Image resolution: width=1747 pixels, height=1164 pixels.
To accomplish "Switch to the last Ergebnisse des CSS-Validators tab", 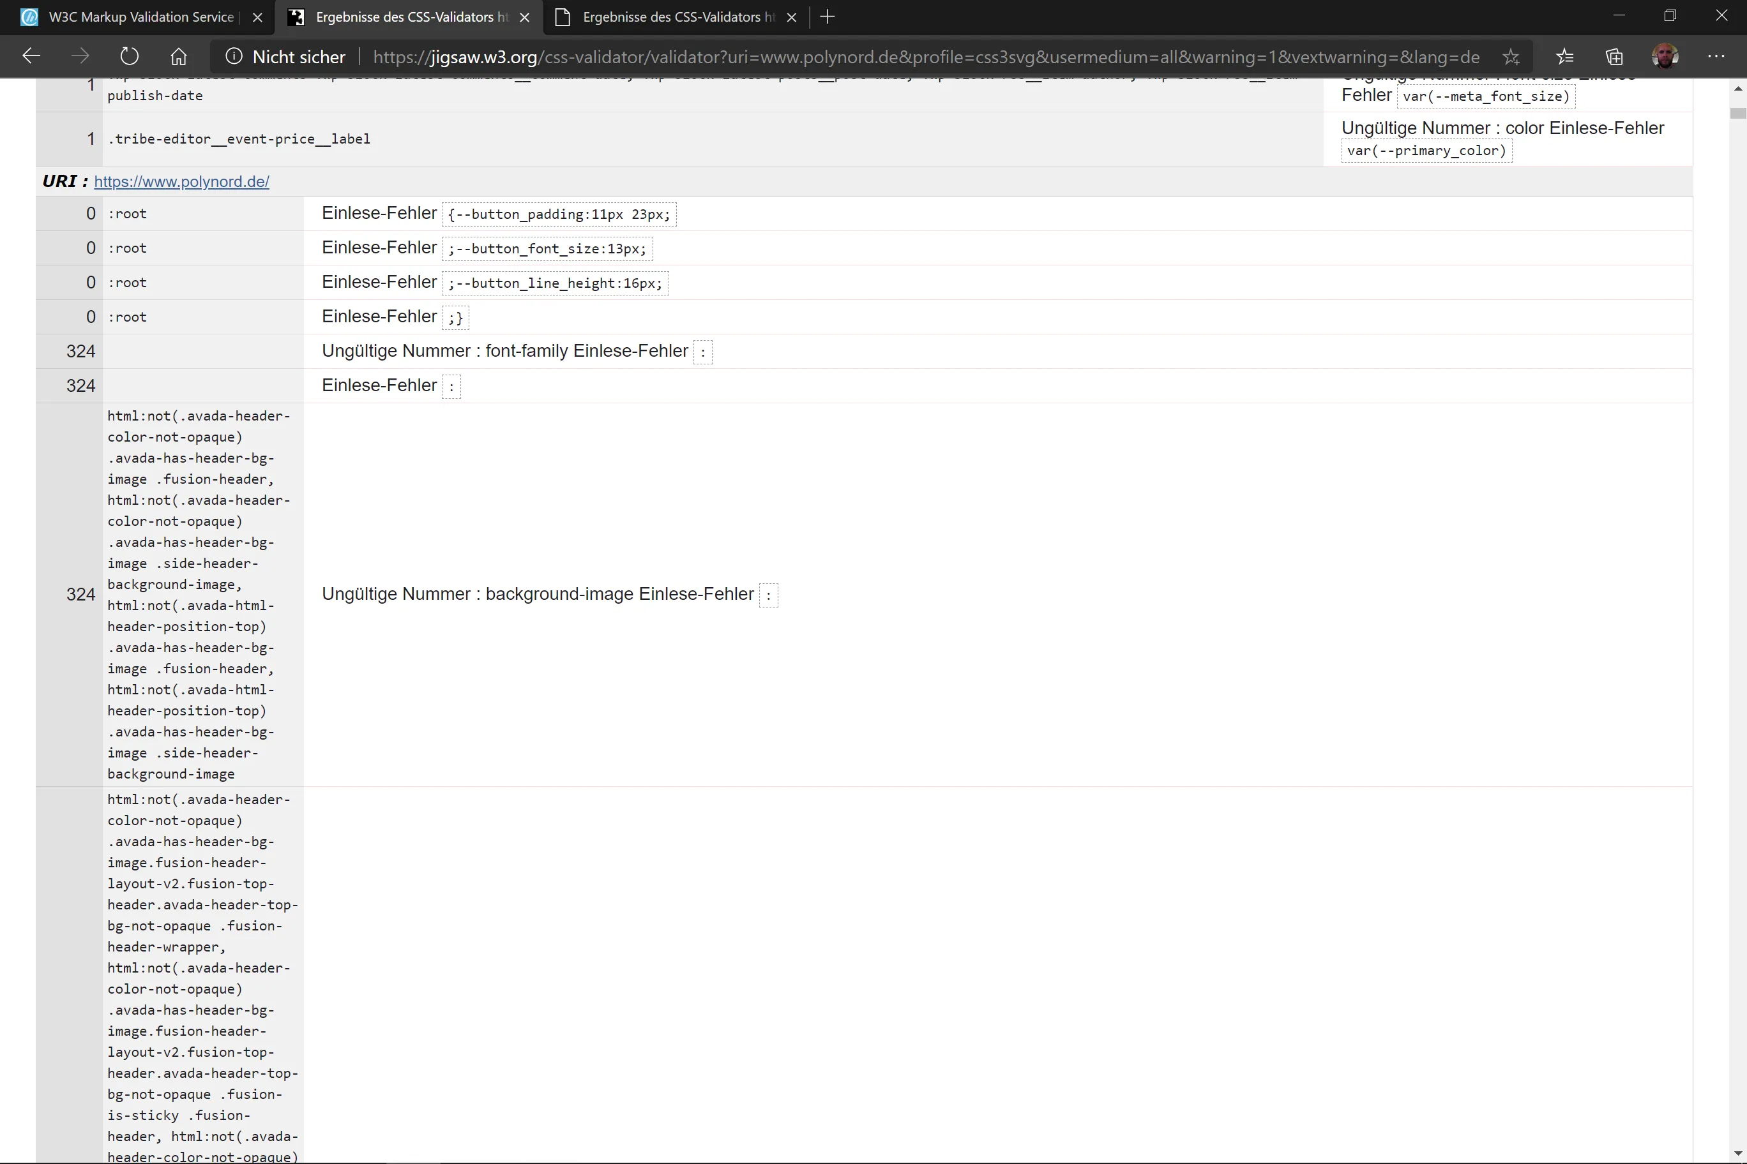I will (676, 17).
